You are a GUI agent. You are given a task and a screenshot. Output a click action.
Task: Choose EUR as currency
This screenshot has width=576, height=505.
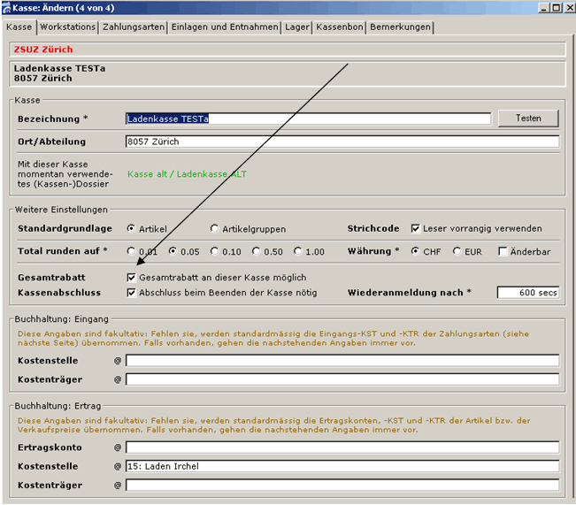(x=457, y=252)
